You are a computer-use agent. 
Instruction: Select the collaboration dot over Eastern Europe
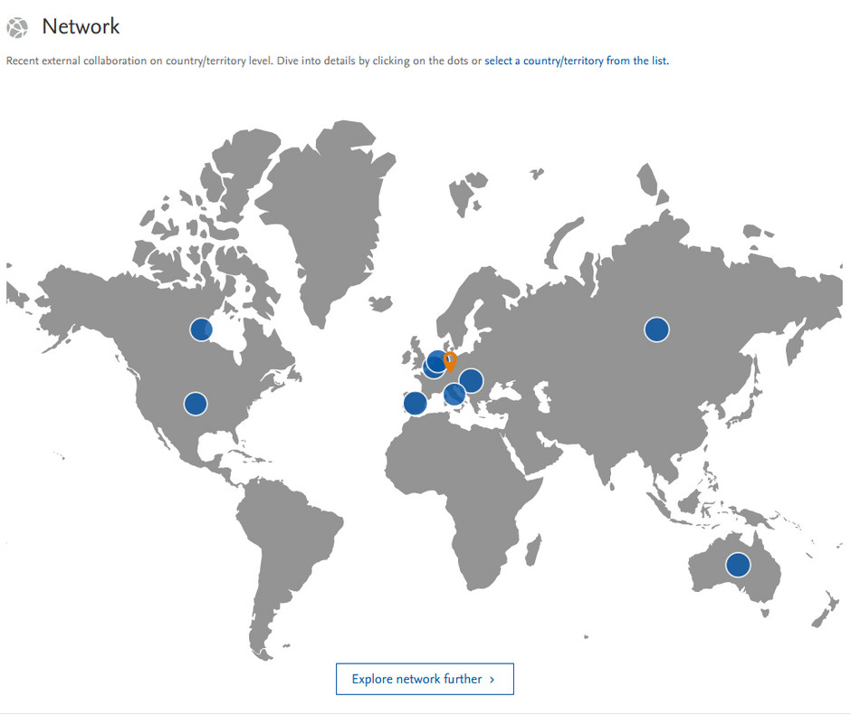pyautogui.click(x=471, y=380)
